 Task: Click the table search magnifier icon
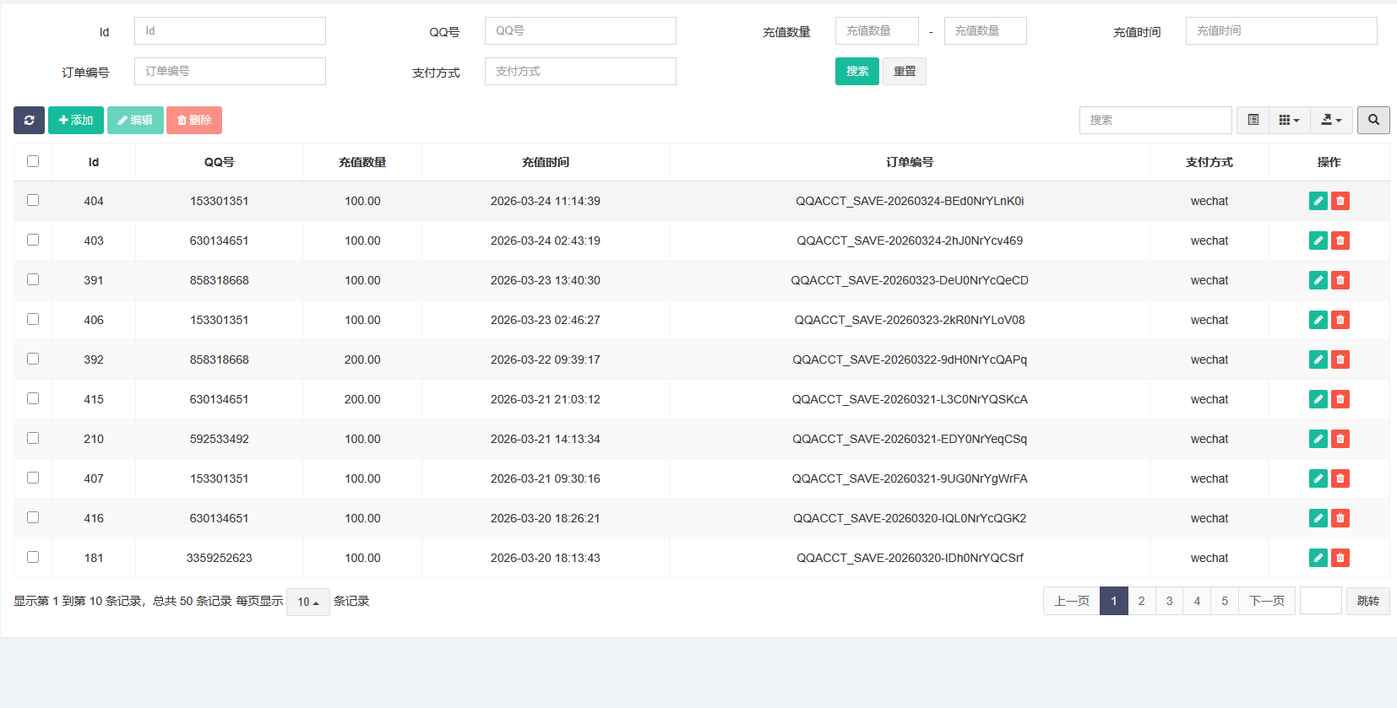click(1373, 120)
